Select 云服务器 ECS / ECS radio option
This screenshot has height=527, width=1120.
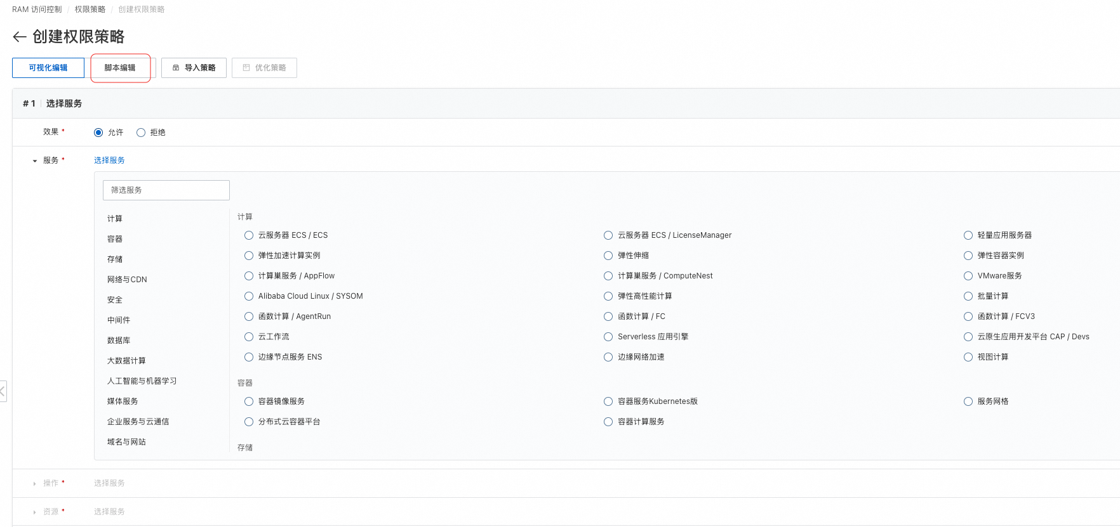tap(249, 235)
